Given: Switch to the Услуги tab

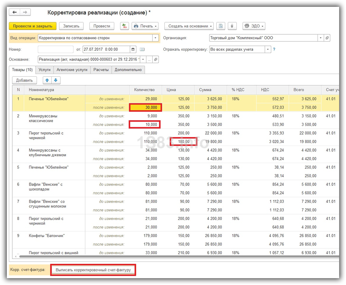Looking at the screenshot, I should pos(45,70).
